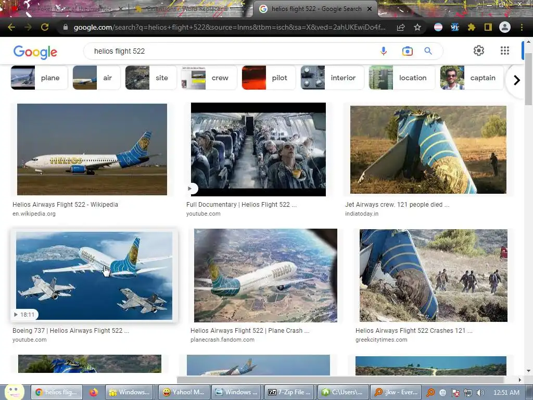Screen dimensions: 533x400
Task: Toggle the browser side panel icon
Action: tap(488, 27)
